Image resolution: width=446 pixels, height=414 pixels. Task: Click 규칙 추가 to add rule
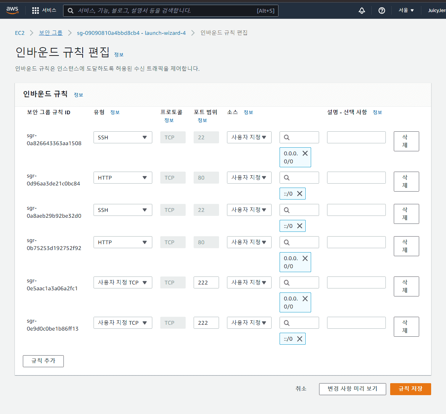click(43, 361)
